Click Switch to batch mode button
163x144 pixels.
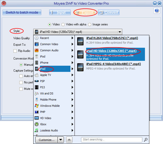22,12
